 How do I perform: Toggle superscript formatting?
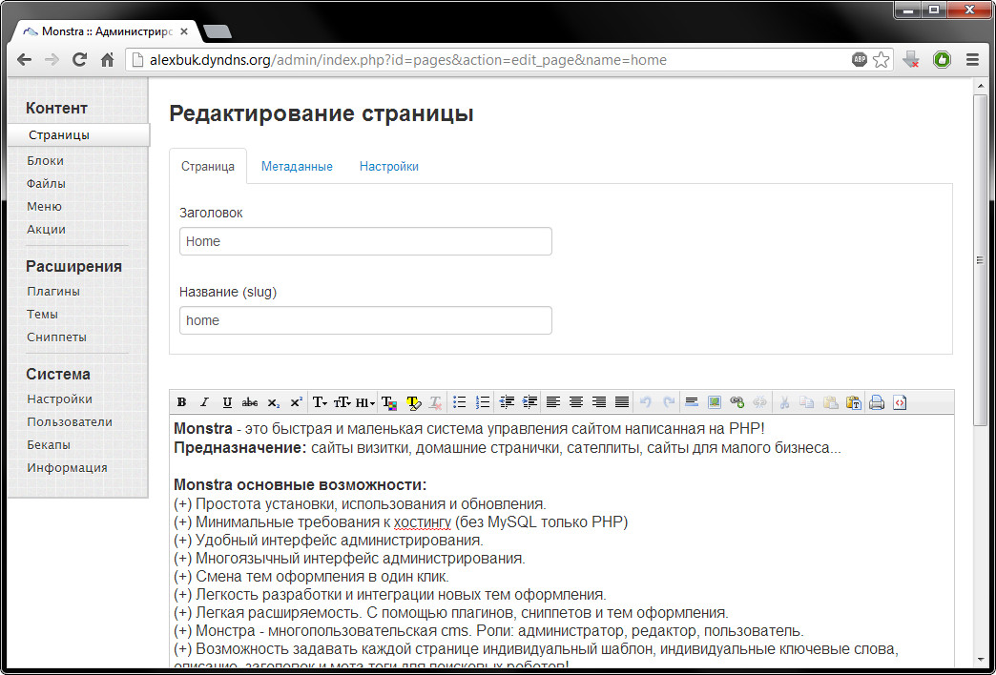tap(297, 402)
